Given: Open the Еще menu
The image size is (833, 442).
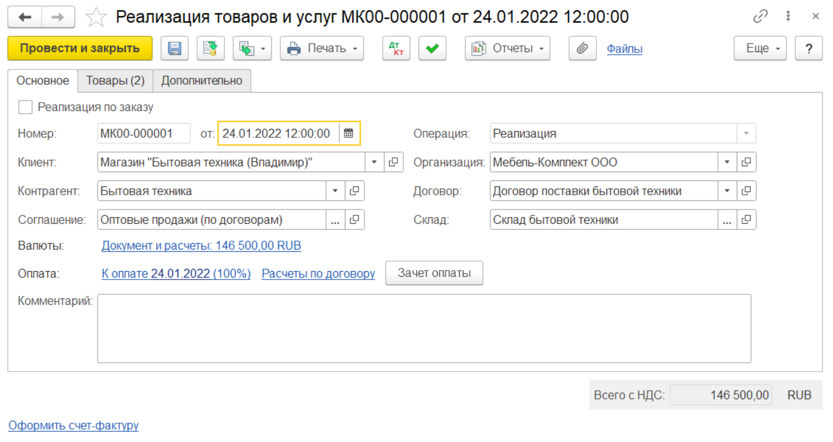Looking at the screenshot, I should coord(760,48).
